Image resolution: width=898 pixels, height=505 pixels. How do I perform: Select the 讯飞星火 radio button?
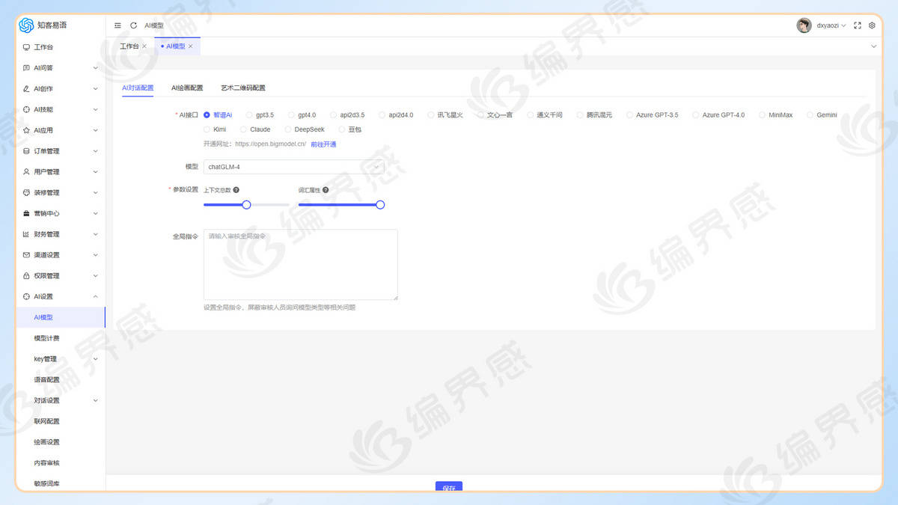point(431,115)
